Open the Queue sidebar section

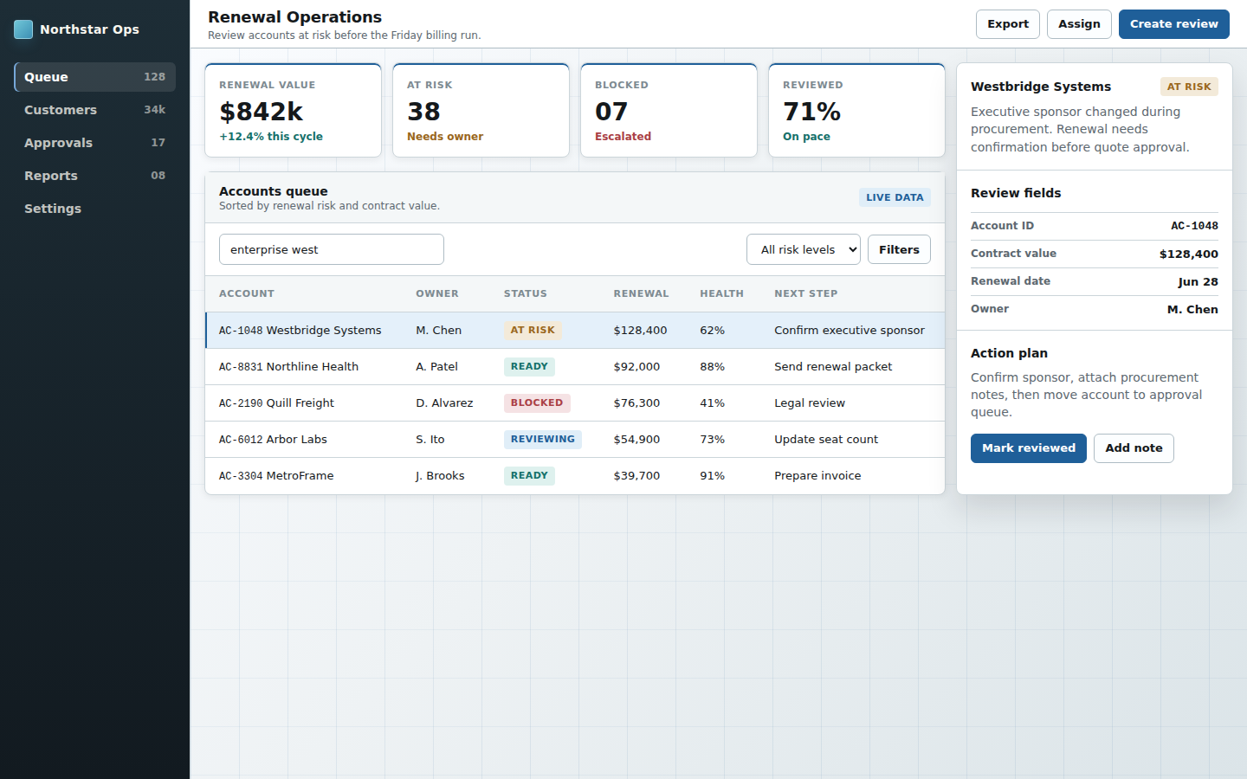[94, 77]
